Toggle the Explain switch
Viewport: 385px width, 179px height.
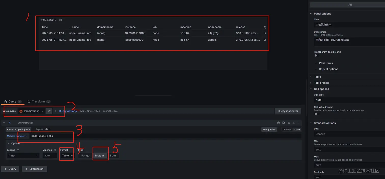[48, 129]
